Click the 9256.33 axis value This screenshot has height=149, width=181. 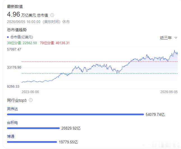[x=13, y=86]
